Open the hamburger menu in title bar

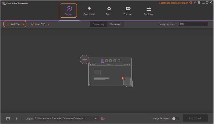[x=199, y=3]
